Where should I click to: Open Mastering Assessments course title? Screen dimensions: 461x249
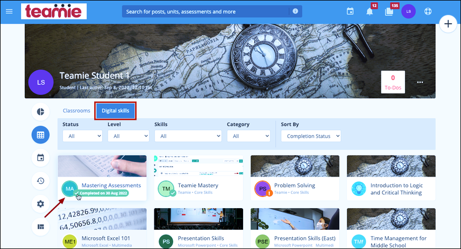point(111,185)
